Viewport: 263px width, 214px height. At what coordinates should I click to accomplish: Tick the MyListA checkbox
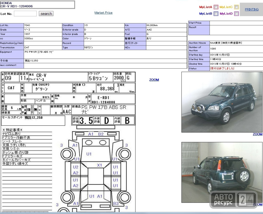point(216,7)
